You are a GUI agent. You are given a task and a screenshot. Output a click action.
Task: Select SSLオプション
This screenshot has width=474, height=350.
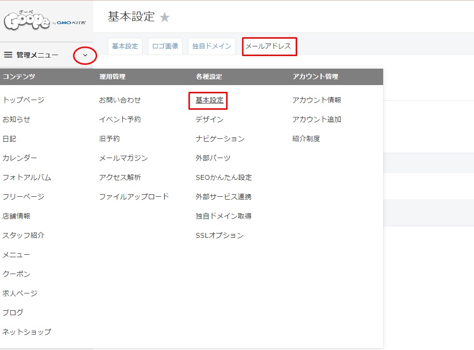tap(219, 235)
